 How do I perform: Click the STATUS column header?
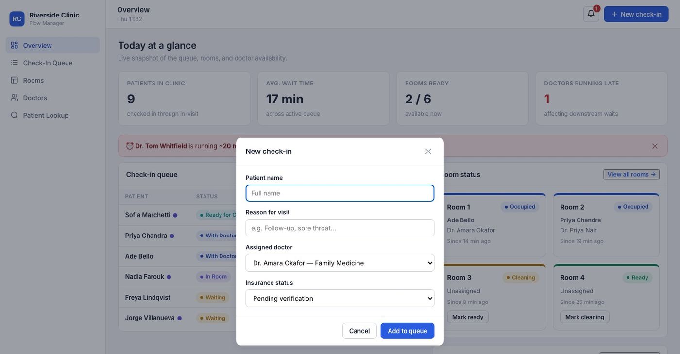(x=207, y=197)
